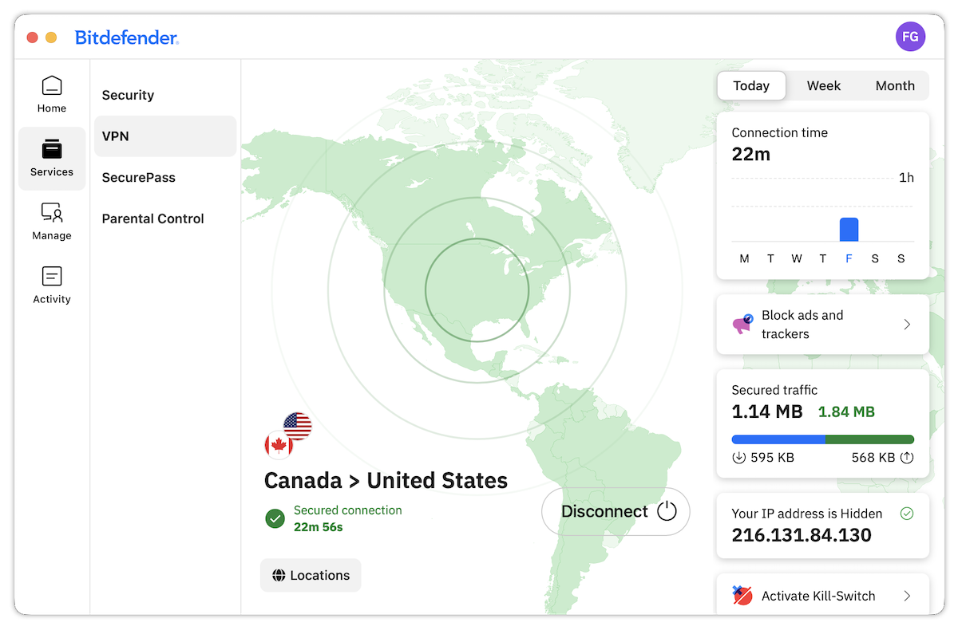Expand Block ads and trackers chevron

coord(907,325)
